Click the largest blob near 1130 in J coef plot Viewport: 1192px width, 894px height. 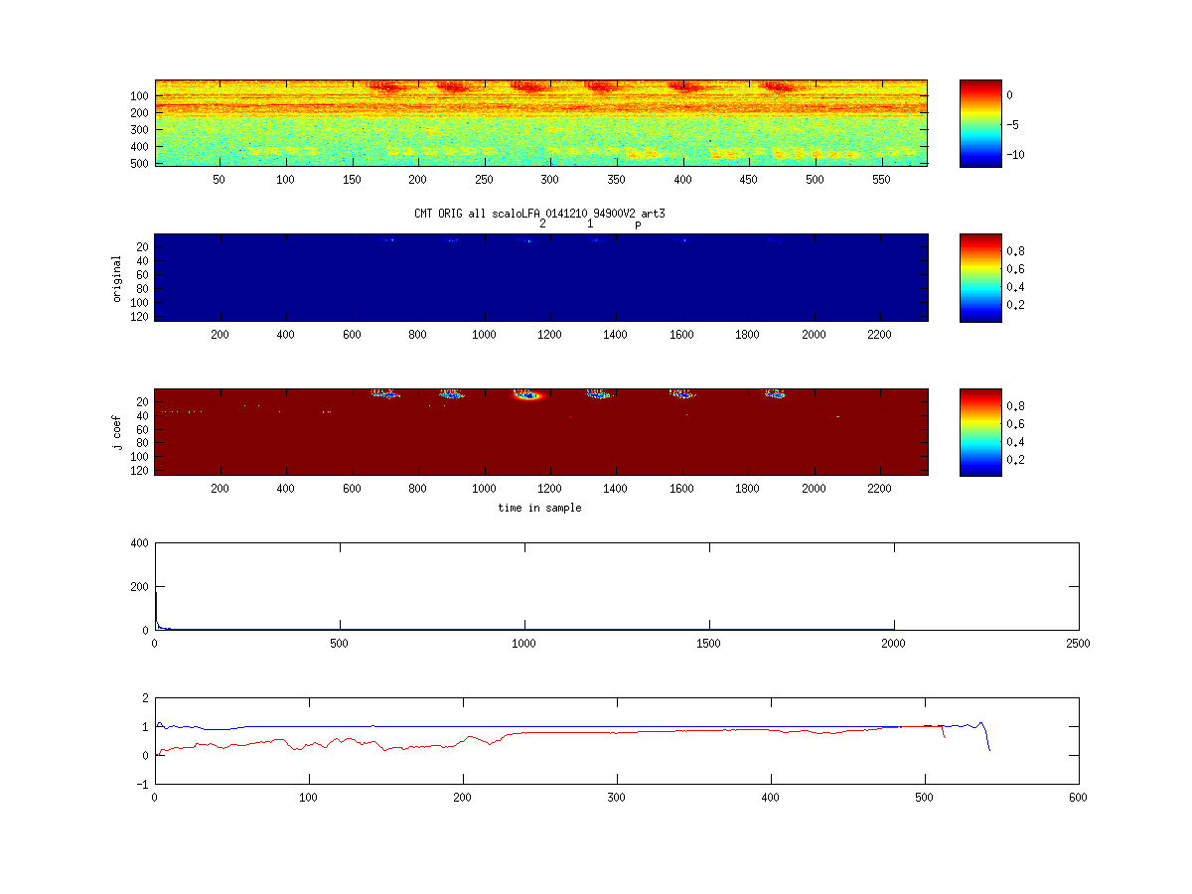click(x=528, y=394)
